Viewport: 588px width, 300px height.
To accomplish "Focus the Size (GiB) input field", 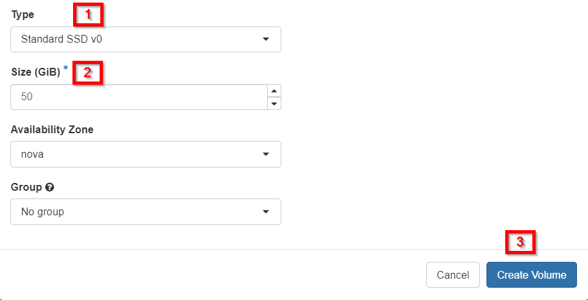I will (x=138, y=97).
